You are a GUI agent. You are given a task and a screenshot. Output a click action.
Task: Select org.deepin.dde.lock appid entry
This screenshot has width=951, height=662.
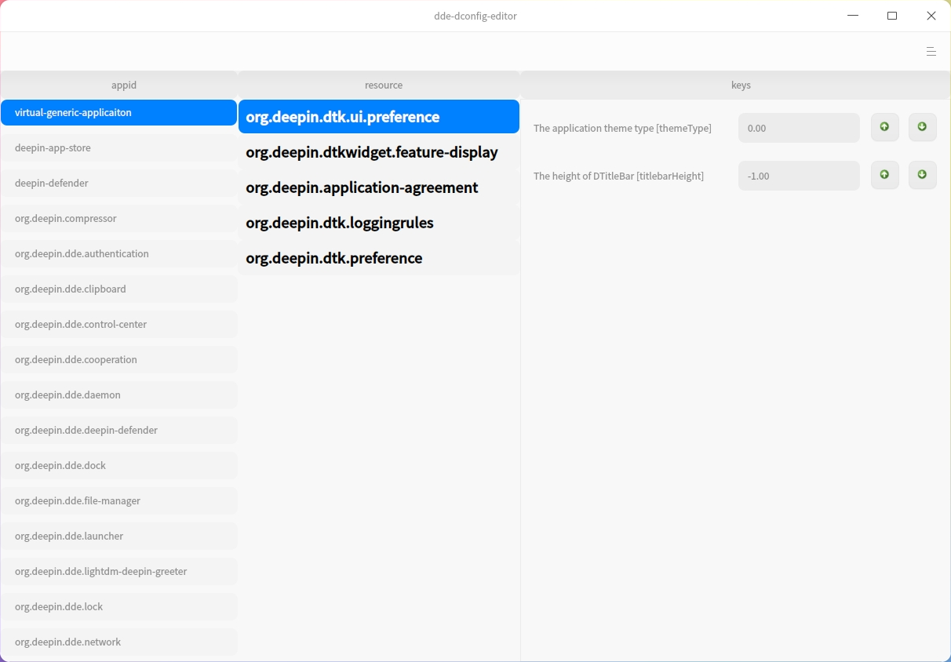pyautogui.click(x=118, y=606)
